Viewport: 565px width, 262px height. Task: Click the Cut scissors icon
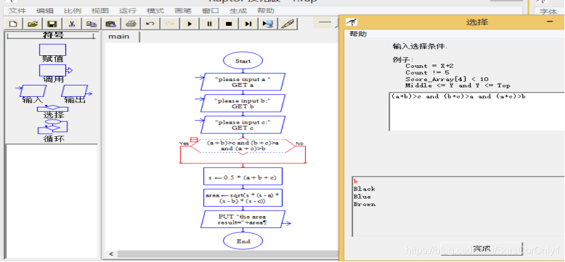point(72,24)
